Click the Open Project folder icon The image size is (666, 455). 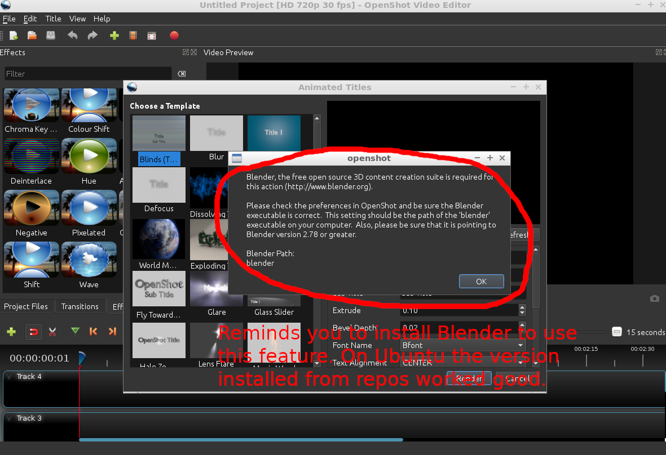[x=32, y=35]
